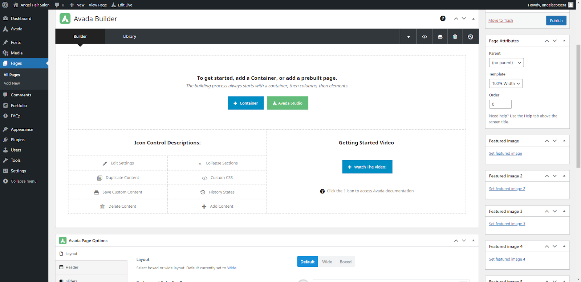Click the Order input field
Screen dimensions: 581x282
coord(500,104)
